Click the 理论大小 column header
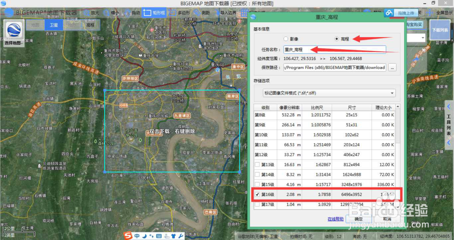454x240 pixels. tap(383, 107)
